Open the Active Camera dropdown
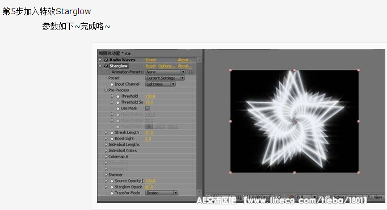387x210 pixels. (350, 197)
